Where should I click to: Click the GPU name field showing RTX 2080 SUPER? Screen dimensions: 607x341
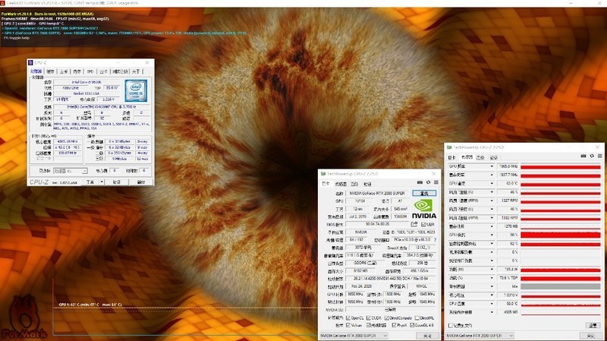click(377, 194)
